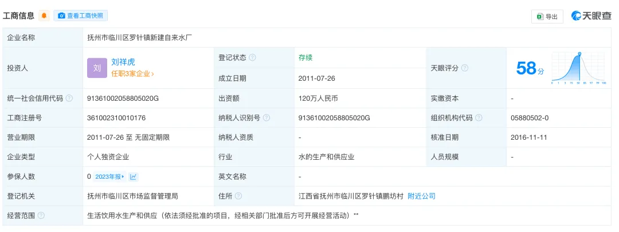Viewport: 619px width, 232px height.
Task: Click the orange notification bell icon
Action: point(44,16)
